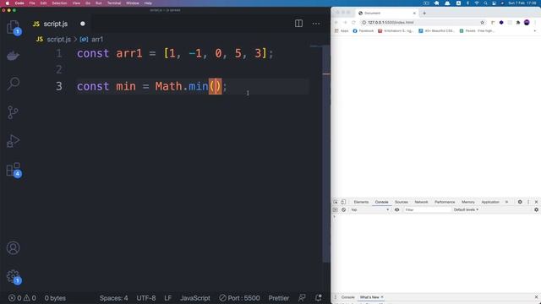Screen dimensions: 541x304
Task: Click Prettier in the status bar
Action: tap(279, 298)
